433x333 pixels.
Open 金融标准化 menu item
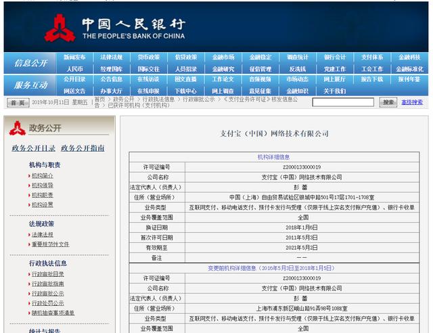pyautogui.click(x=409, y=69)
